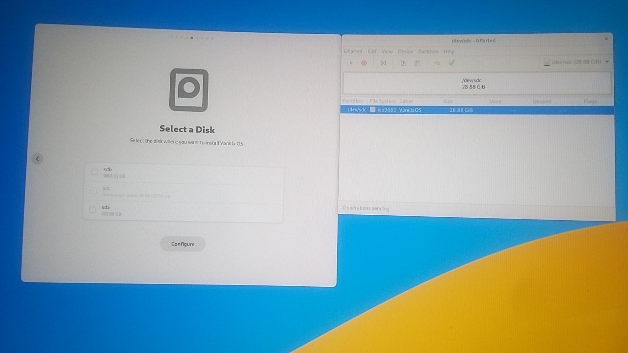
Task: Select the sda disk radio button
Action: 92,210
